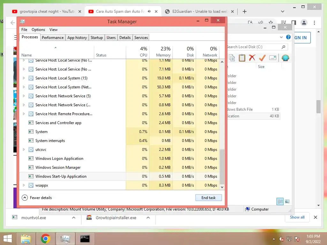Mute the Cara Auto Spam tab audio icon
The height and width of the screenshot is (245, 327).
click(149, 11)
